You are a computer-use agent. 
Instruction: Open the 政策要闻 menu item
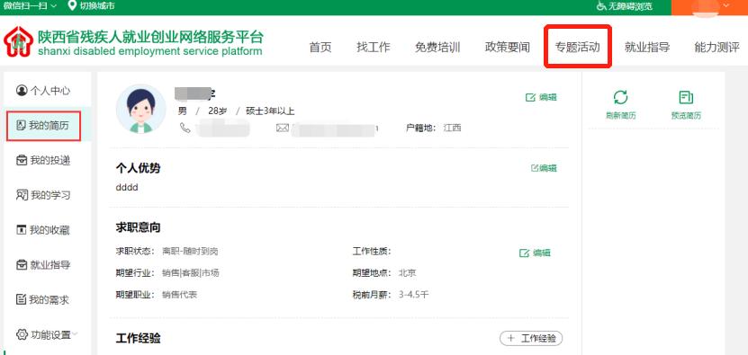coord(507,47)
